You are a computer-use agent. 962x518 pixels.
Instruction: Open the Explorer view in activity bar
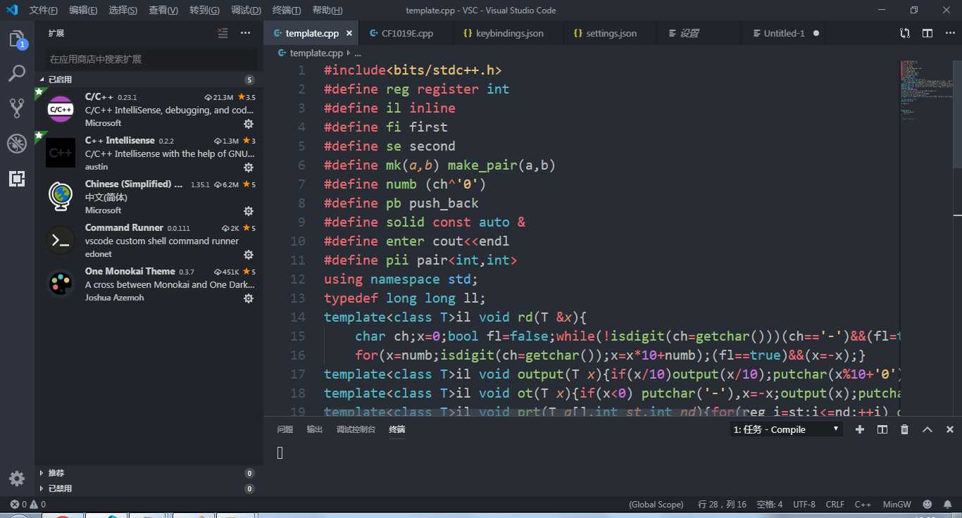click(x=17, y=39)
